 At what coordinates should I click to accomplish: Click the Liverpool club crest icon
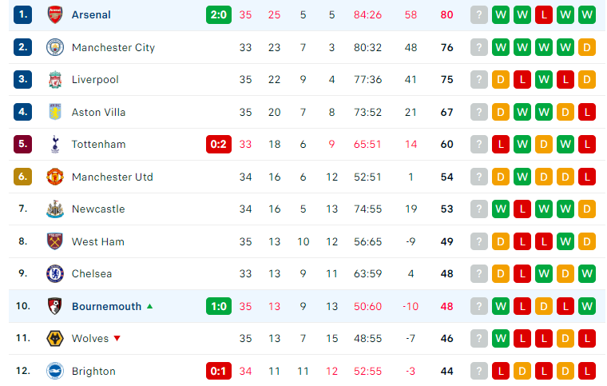point(55,80)
